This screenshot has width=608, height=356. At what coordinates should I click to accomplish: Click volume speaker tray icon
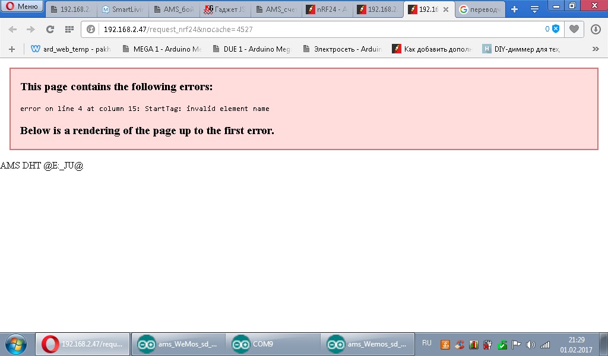(x=530, y=344)
